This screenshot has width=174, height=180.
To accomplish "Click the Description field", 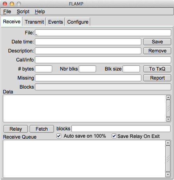I will click(x=88, y=51).
